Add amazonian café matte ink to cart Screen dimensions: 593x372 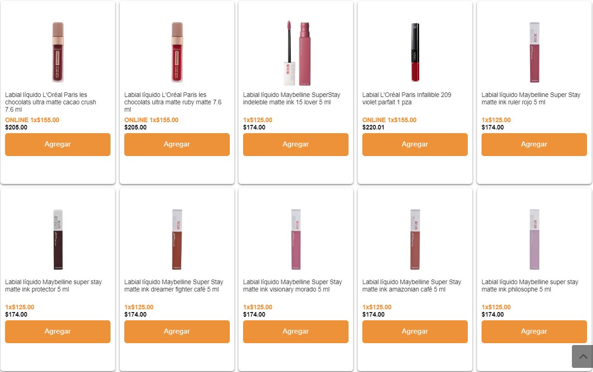pos(415,332)
